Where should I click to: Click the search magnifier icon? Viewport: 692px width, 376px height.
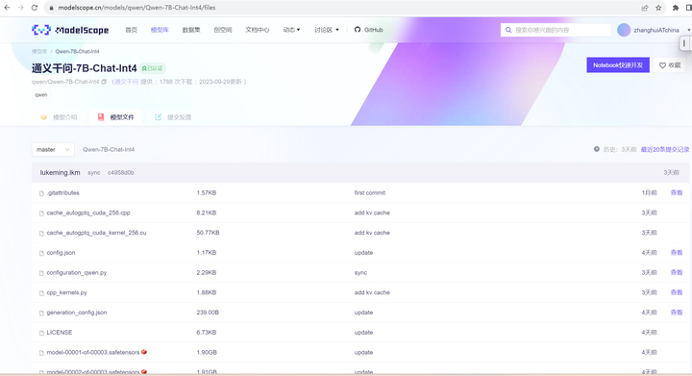[508, 30]
